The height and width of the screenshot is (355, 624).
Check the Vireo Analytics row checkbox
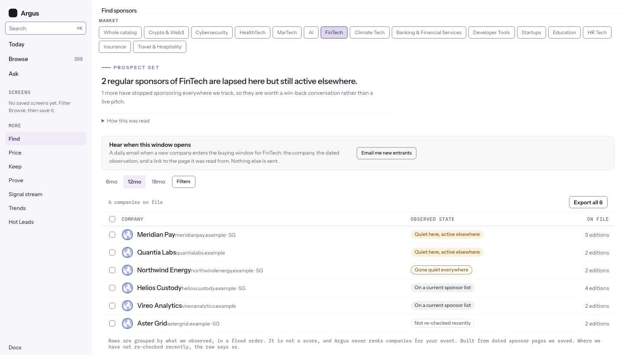tap(112, 306)
